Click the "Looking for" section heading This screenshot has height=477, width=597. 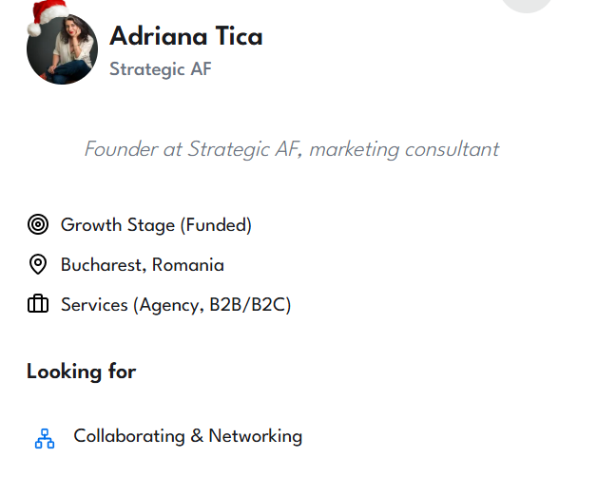pos(81,372)
